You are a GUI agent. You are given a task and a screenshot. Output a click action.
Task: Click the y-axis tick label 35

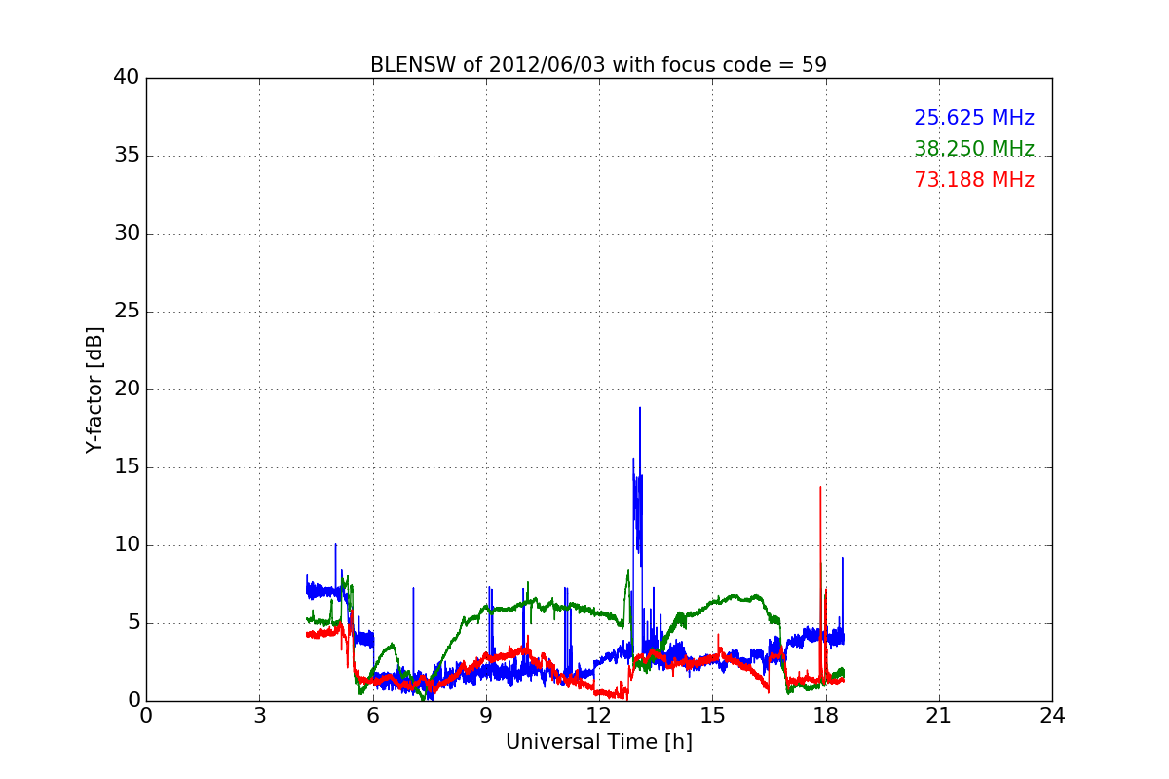point(127,156)
